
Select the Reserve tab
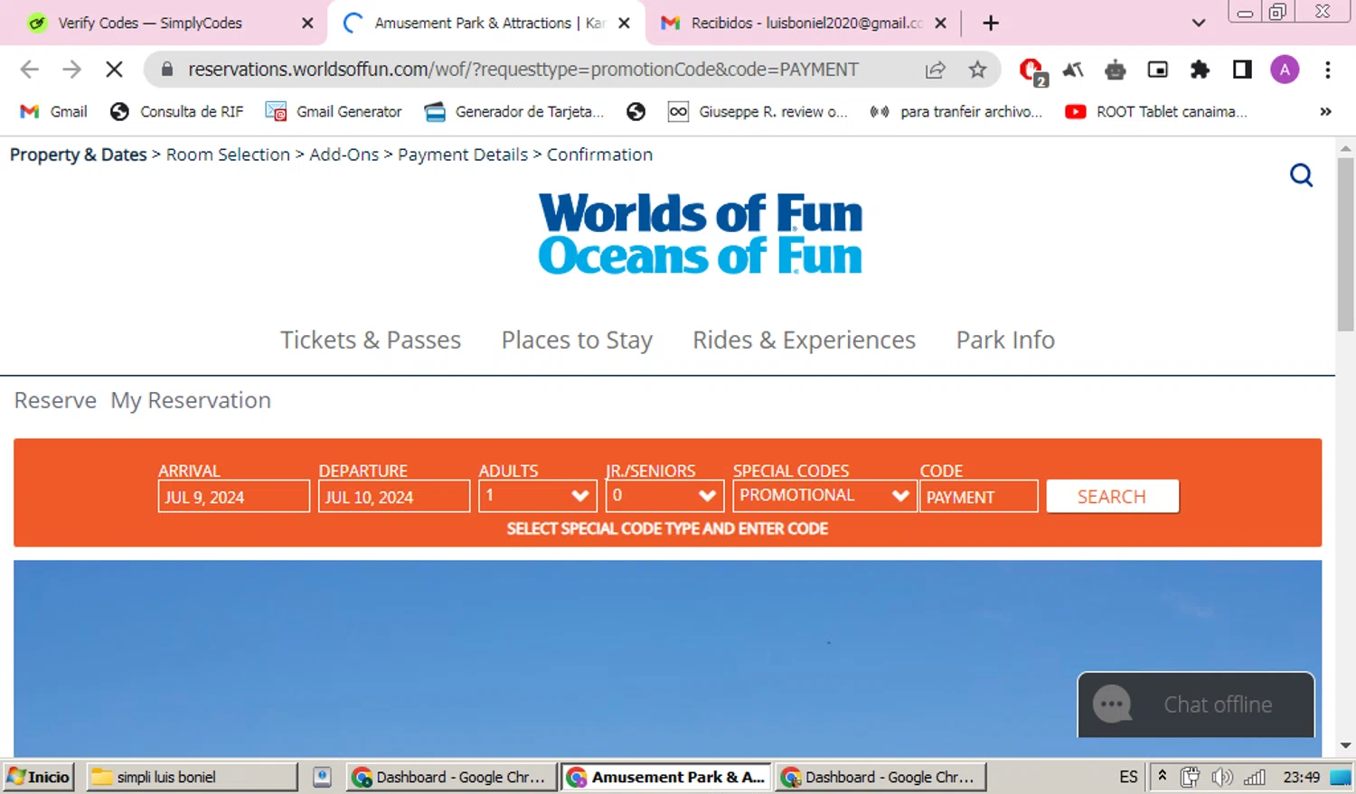[55, 400]
